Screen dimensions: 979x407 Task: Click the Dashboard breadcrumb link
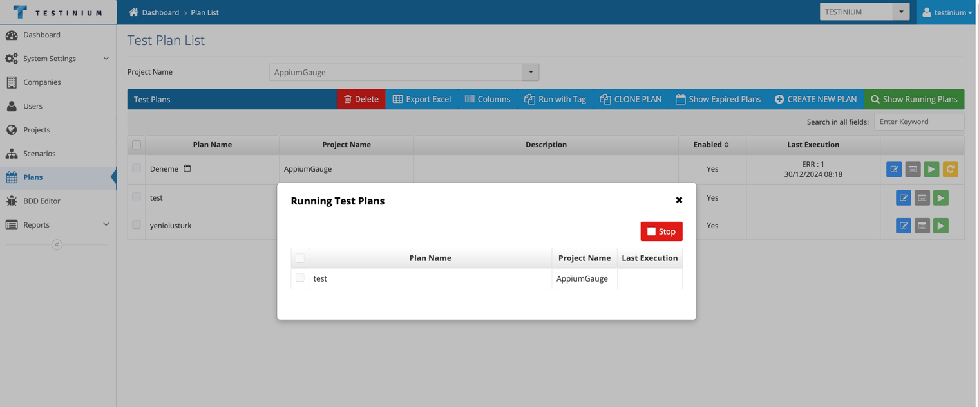[160, 12]
